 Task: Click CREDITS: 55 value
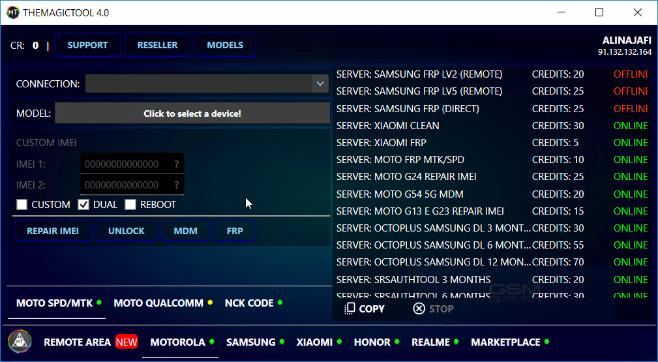click(558, 245)
